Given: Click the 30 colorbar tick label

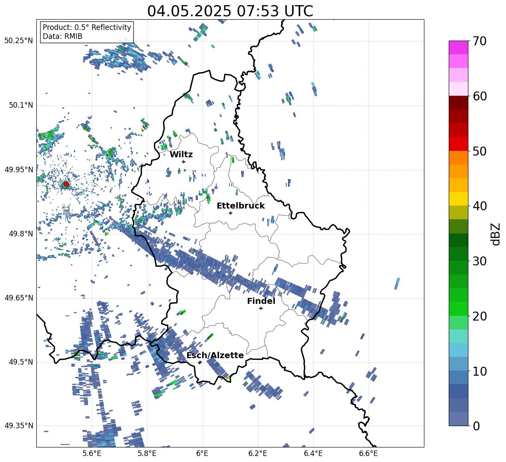Looking at the screenshot, I should (480, 261).
